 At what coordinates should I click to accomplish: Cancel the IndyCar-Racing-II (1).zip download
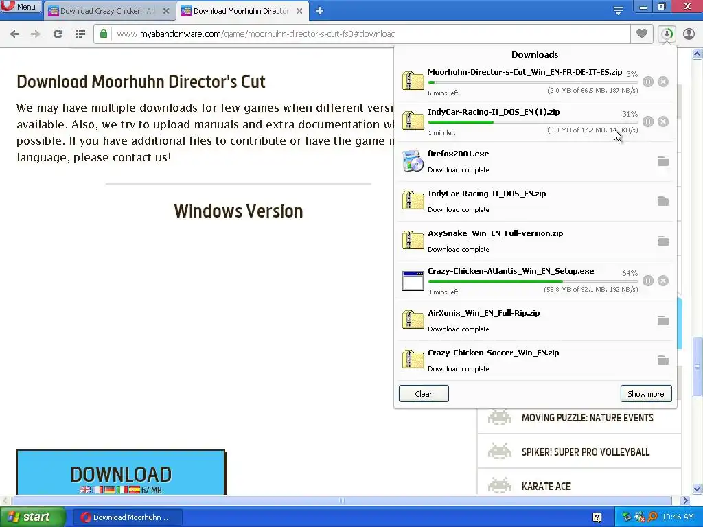[663, 121]
